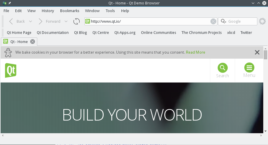Minimize the window with the down chevron
The image size is (268, 145).
pos(253,3)
